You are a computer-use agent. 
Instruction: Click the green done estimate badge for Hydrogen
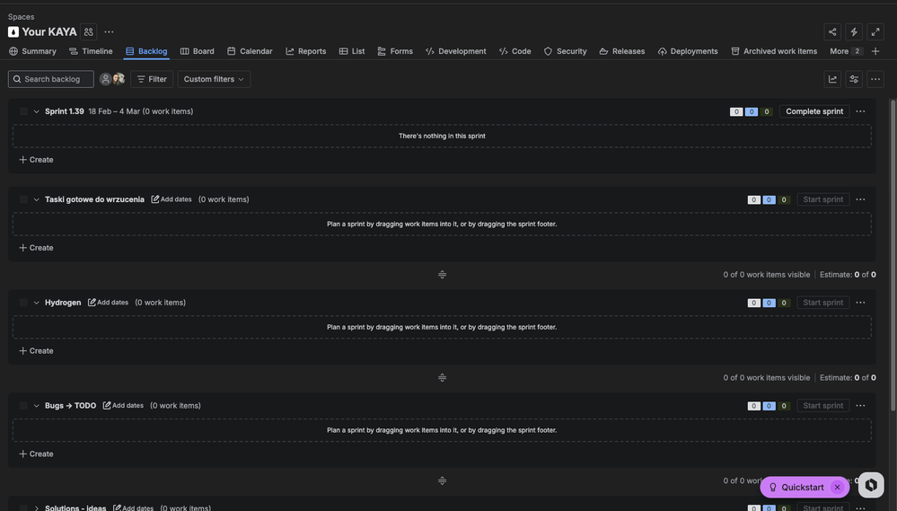coord(784,303)
